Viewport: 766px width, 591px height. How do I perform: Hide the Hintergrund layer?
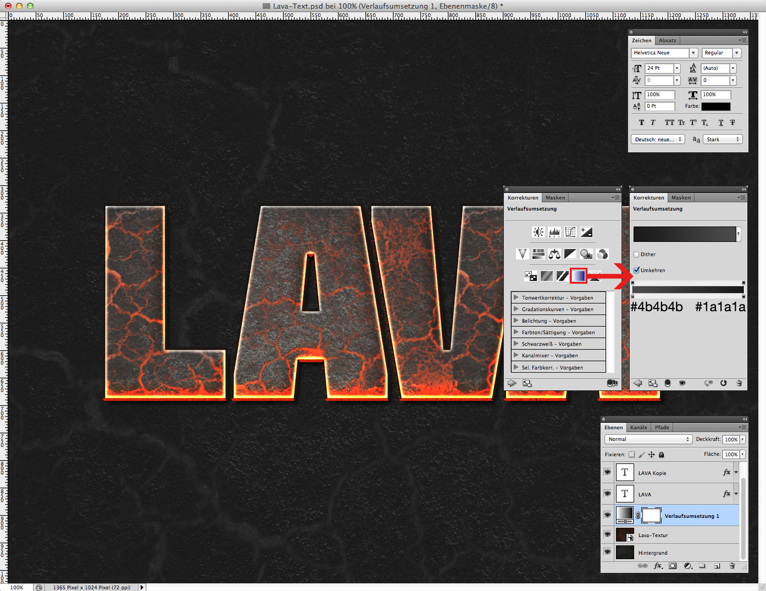pyautogui.click(x=607, y=552)
